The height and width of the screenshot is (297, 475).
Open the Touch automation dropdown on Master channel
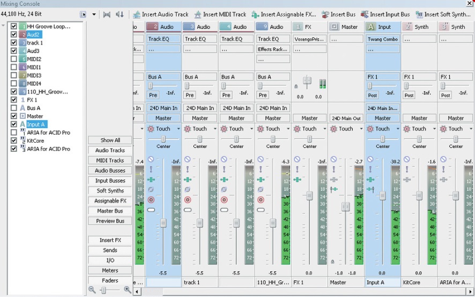[362, 129]
